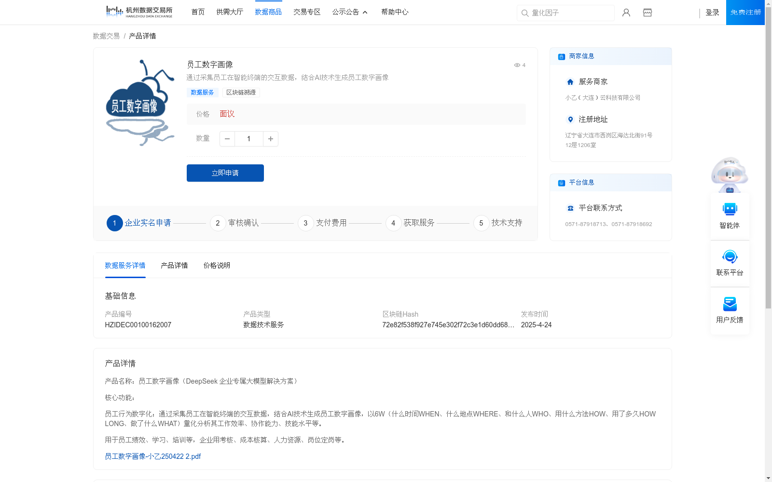772x482 pixels.
Task: Click the eye view-count icon
Action: pos(517,65)
